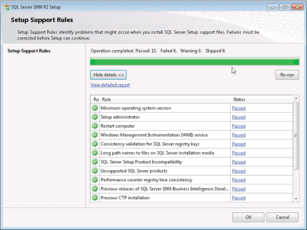Click check icon beside Previous CTP installation
The image size is (307, 230).
click(x=95, y=198)
